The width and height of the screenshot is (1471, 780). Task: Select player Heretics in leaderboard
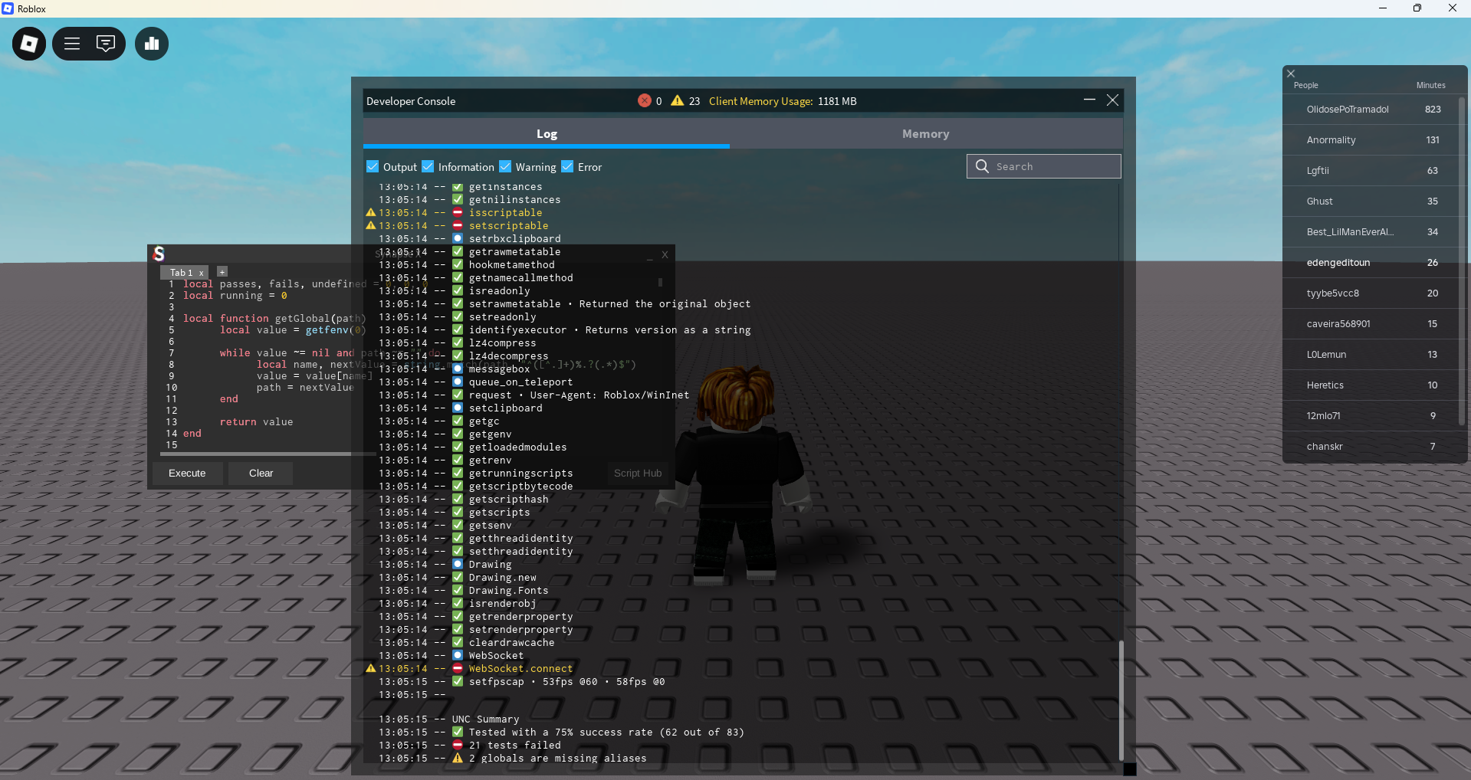tap(1371, 385)
